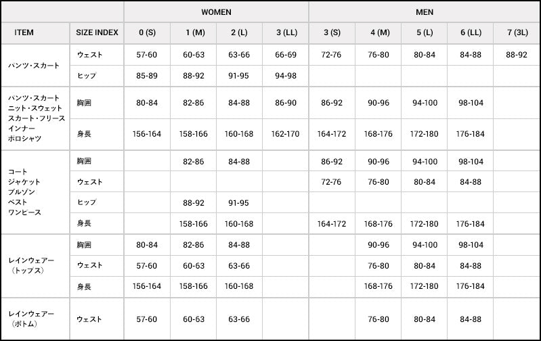
Task: Select the 5 (L) column header
Action: pyautogui.click(x=424, y=32)
